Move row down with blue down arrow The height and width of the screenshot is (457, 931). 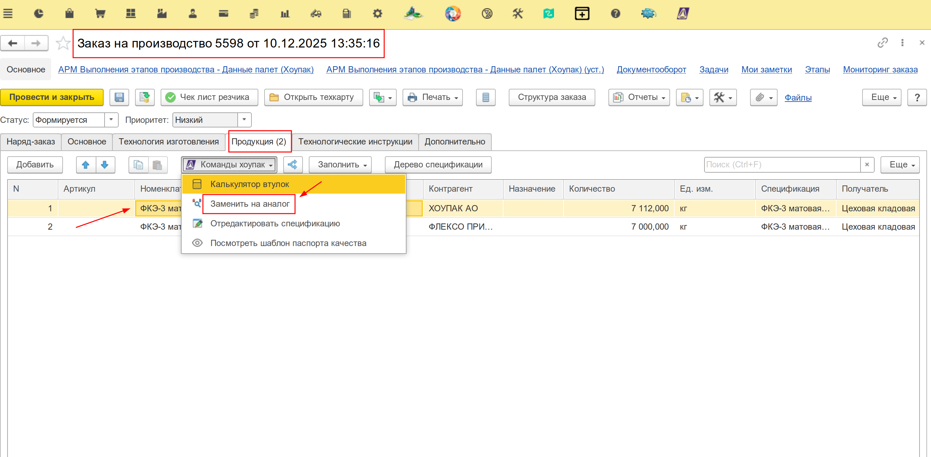(105, 165)
